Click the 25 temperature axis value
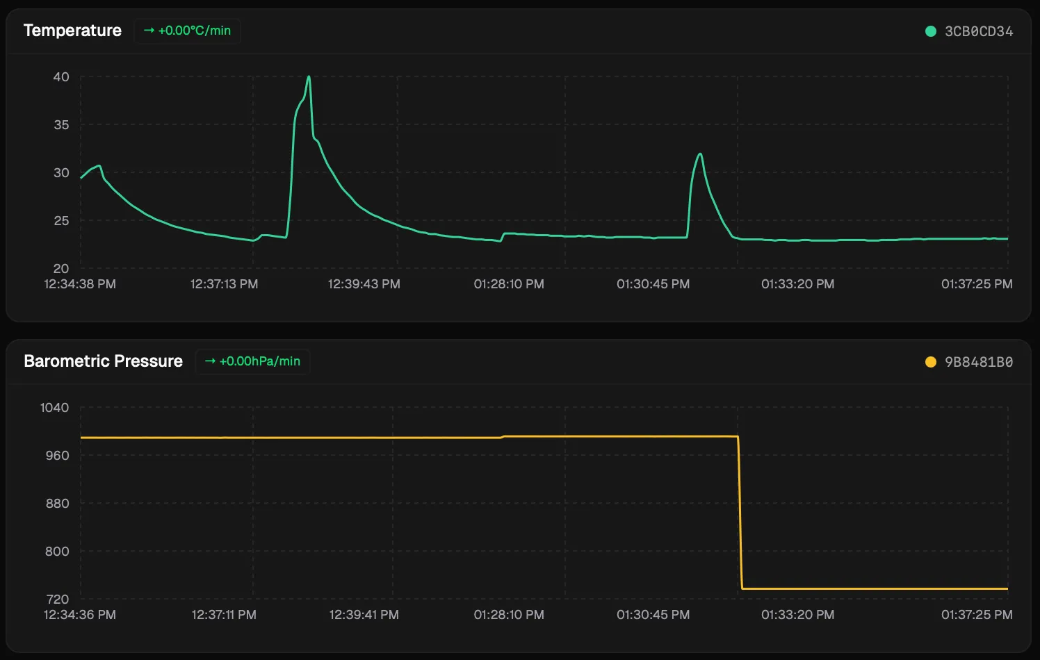The height and width of the screenshot is (660, 1040). [61, 221]
